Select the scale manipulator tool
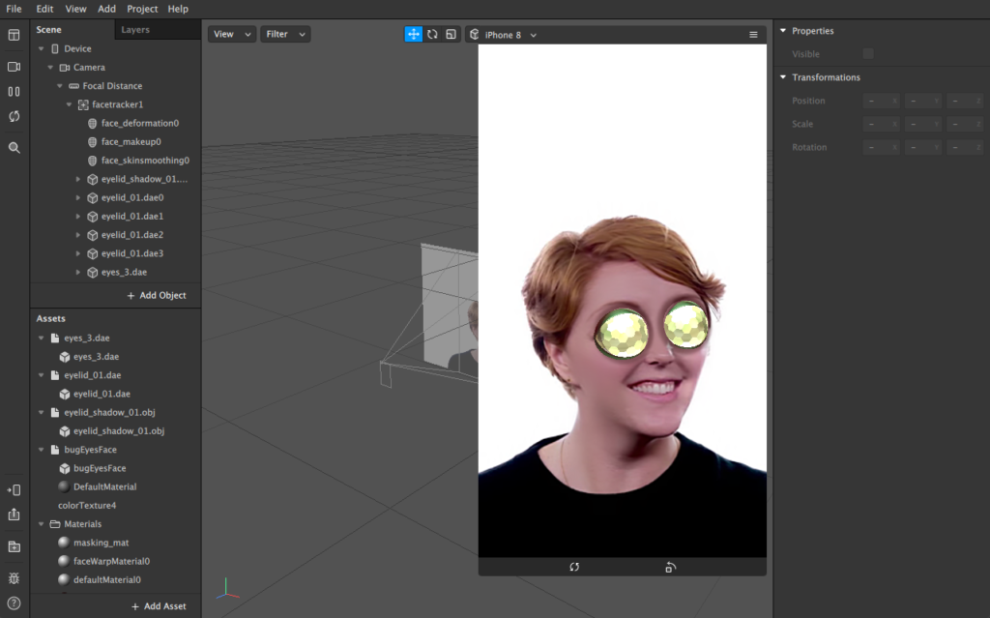 point(451,34)
